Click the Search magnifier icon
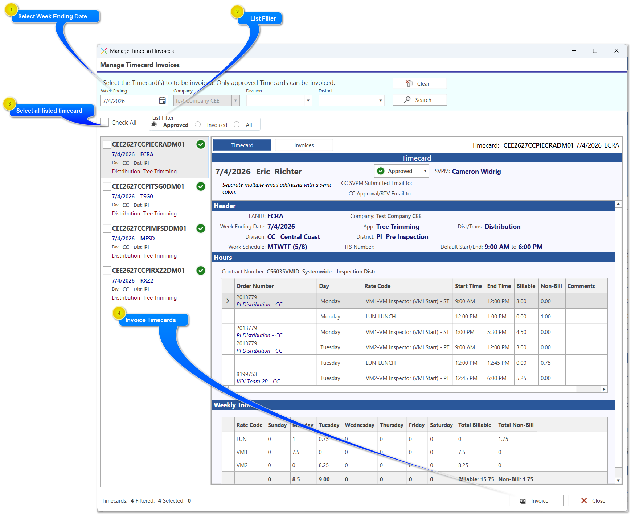Image resolution: width=631 pixels, height=515 pixels. [407, 100]
